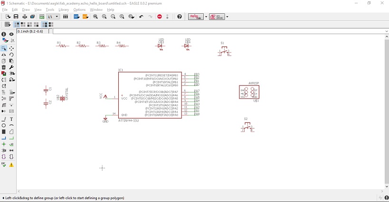Select the Arc tool

point(11,126)
